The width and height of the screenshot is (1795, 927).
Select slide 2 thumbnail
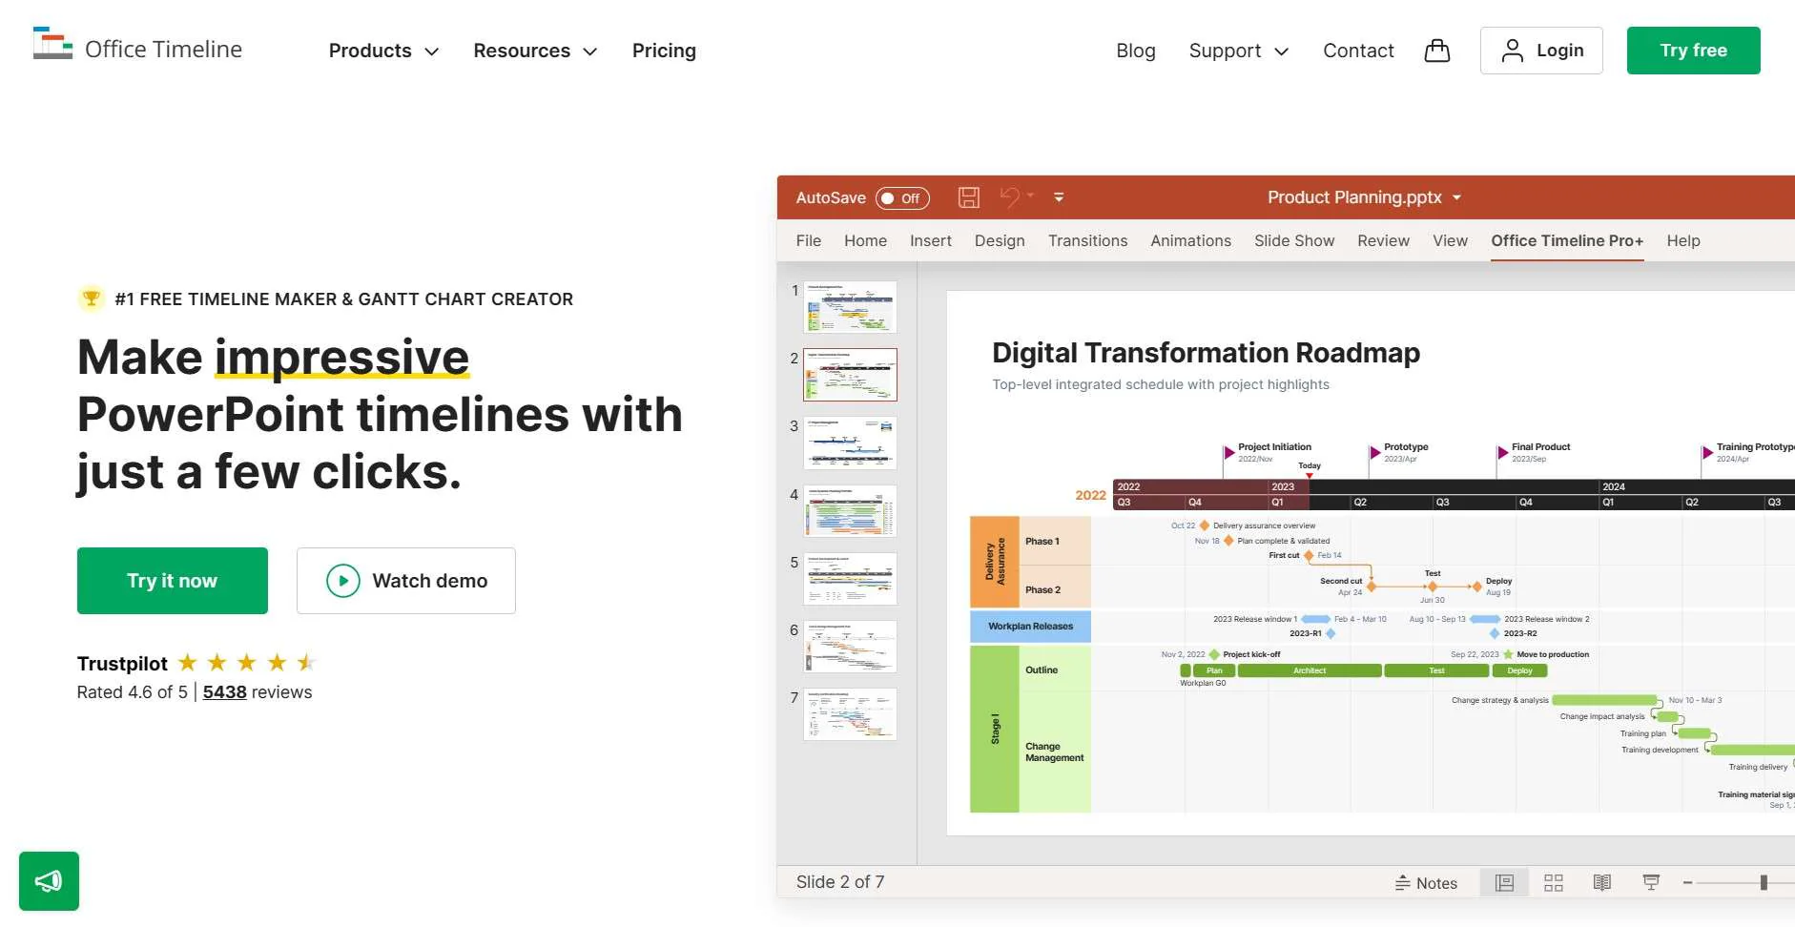point(850,375)
